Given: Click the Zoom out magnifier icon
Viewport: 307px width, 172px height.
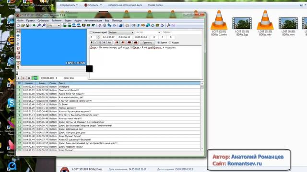Looking at the screenshot, I should click(44, 25).
